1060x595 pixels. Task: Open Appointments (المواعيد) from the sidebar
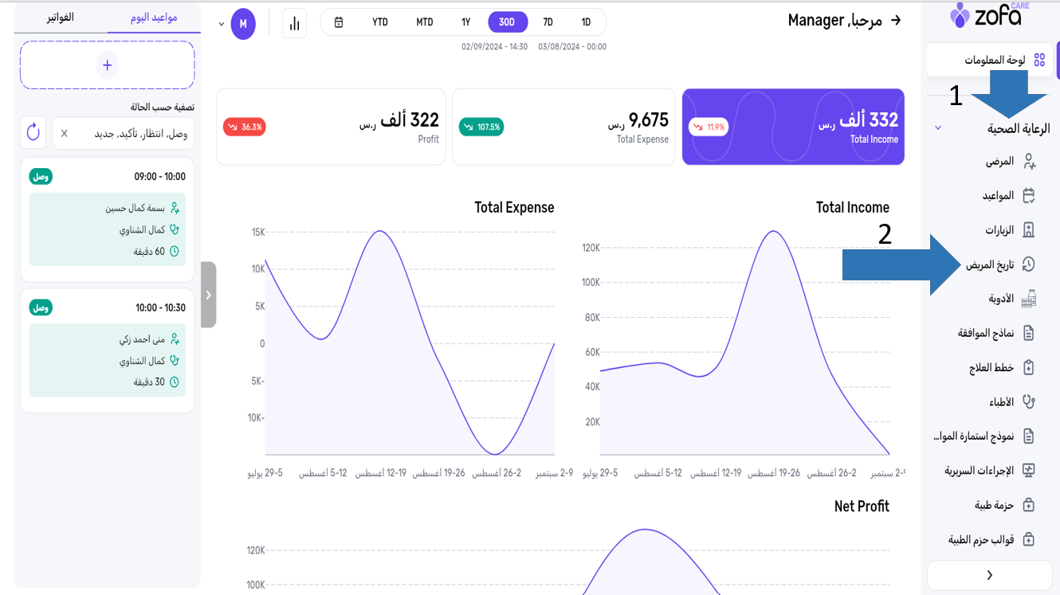coord(999,196)
